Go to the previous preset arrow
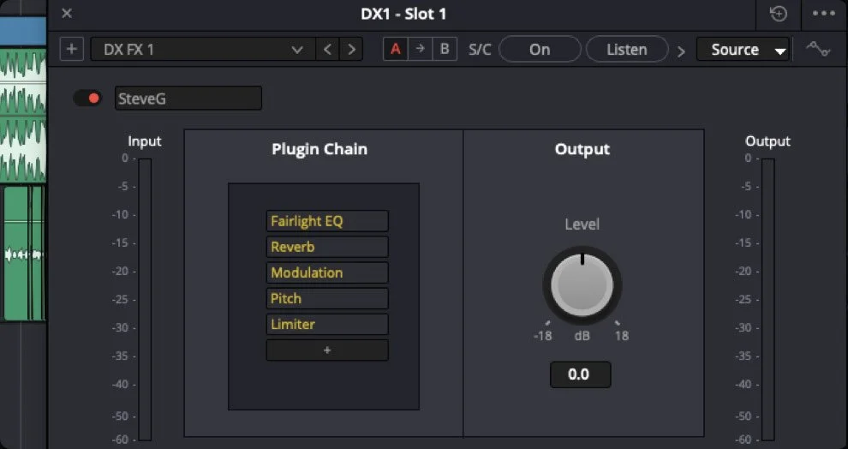 [327, 49]
